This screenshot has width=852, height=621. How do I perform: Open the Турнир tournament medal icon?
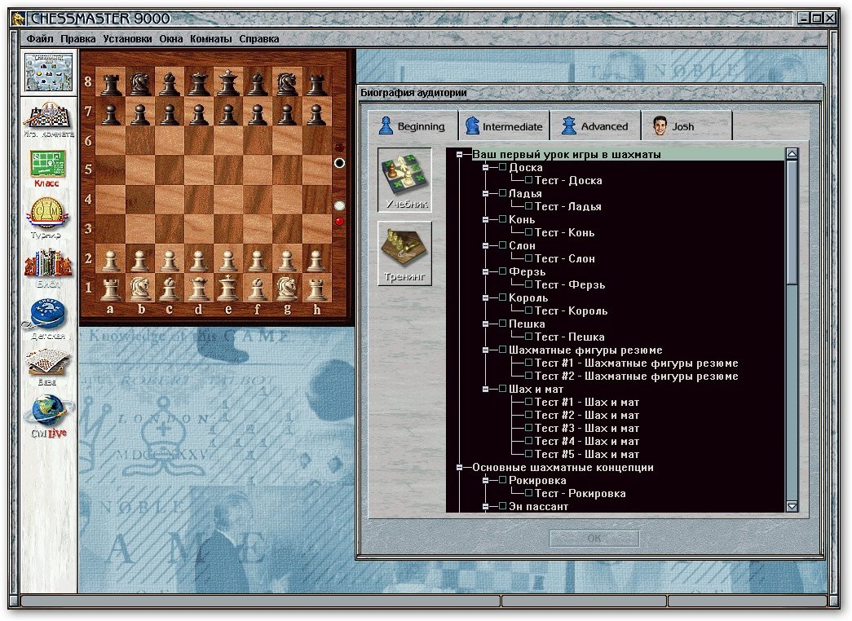[47, 218]
